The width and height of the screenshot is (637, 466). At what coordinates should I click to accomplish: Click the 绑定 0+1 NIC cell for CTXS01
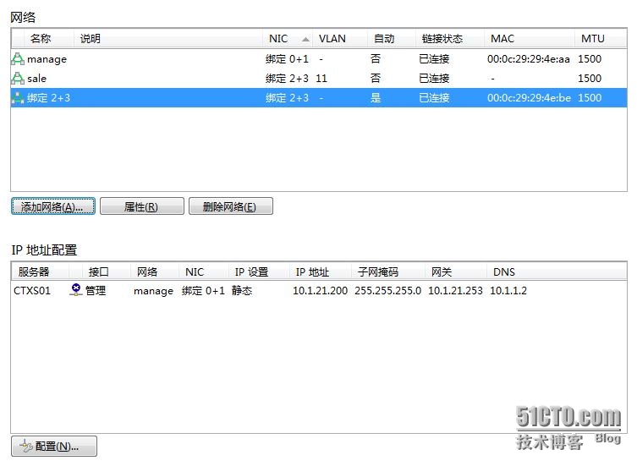pyautogui.click(x=203, y=290)
